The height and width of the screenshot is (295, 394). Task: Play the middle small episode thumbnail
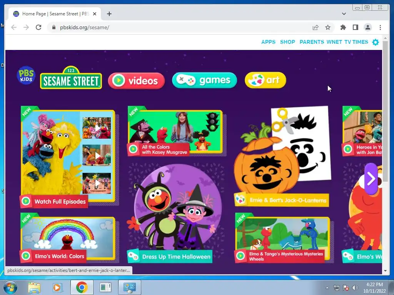97,156
